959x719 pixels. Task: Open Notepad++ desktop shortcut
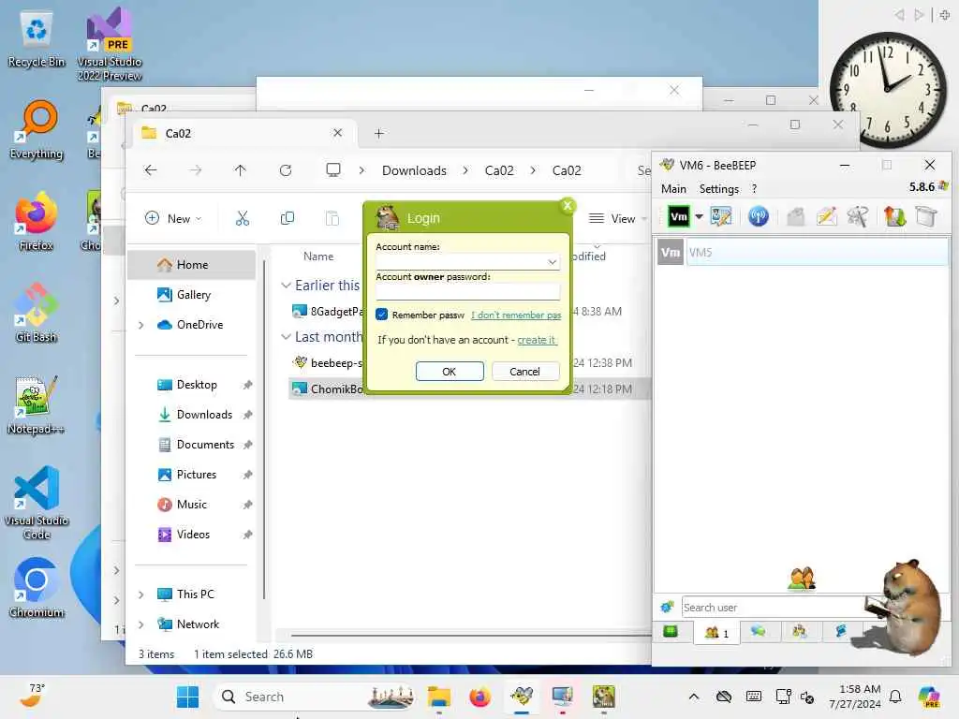pyautogui.click(x=36, y=404)
